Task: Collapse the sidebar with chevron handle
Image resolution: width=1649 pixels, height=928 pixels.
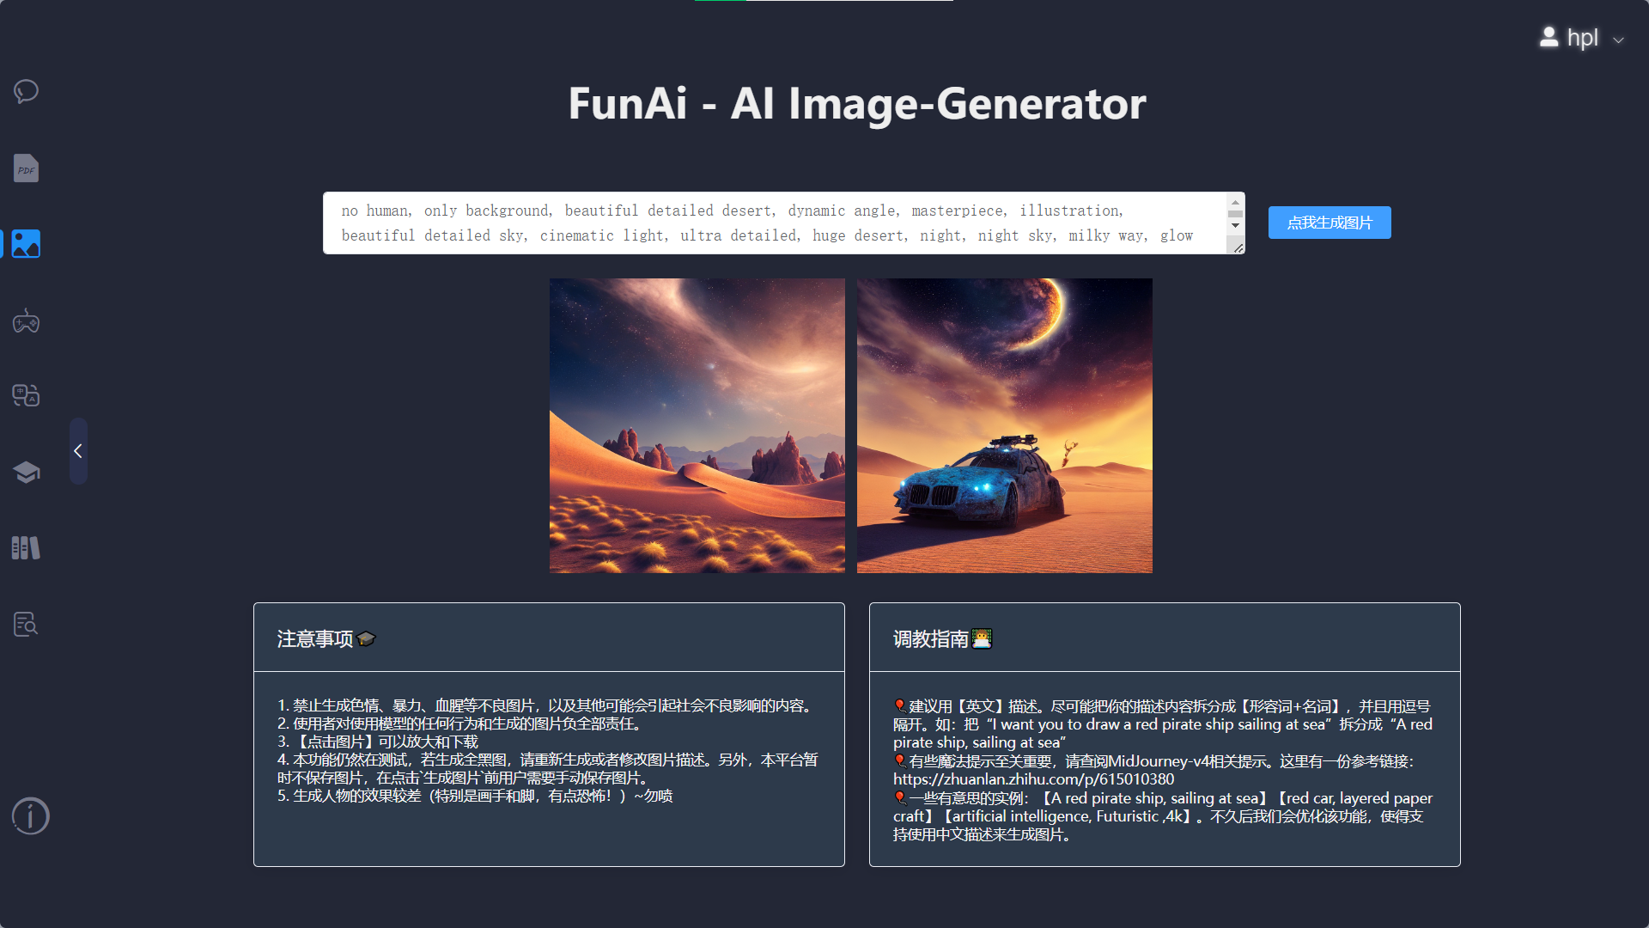Action: (x=78, y=451)
